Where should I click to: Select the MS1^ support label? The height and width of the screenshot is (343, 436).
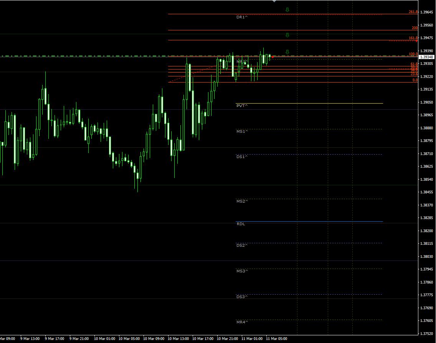click(x=242, y=131)
